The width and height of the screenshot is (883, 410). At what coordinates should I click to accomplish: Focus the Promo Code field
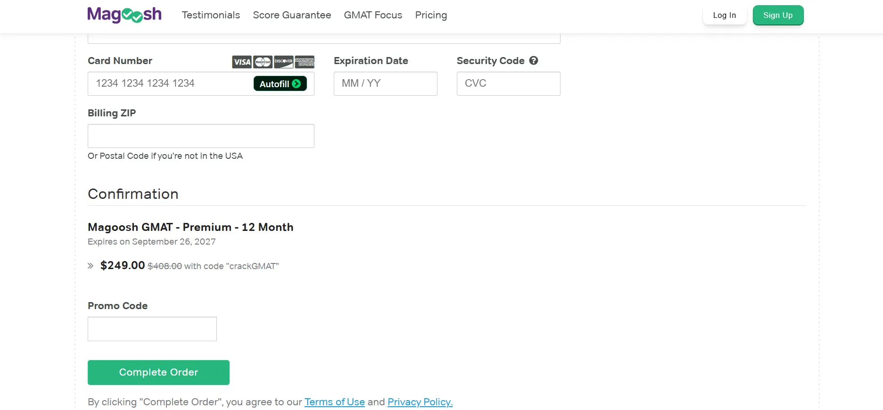pos(152,329)
